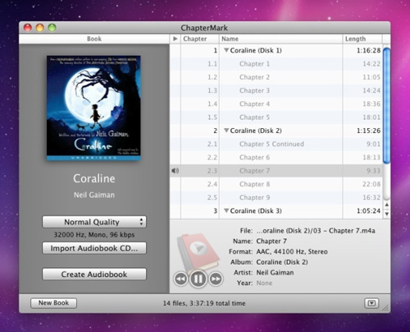
Task: Click the Create Audiobook button
Action: (x=94, y=274)
